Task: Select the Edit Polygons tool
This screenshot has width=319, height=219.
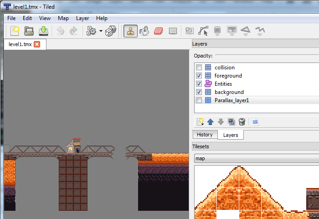Action: 203,31
